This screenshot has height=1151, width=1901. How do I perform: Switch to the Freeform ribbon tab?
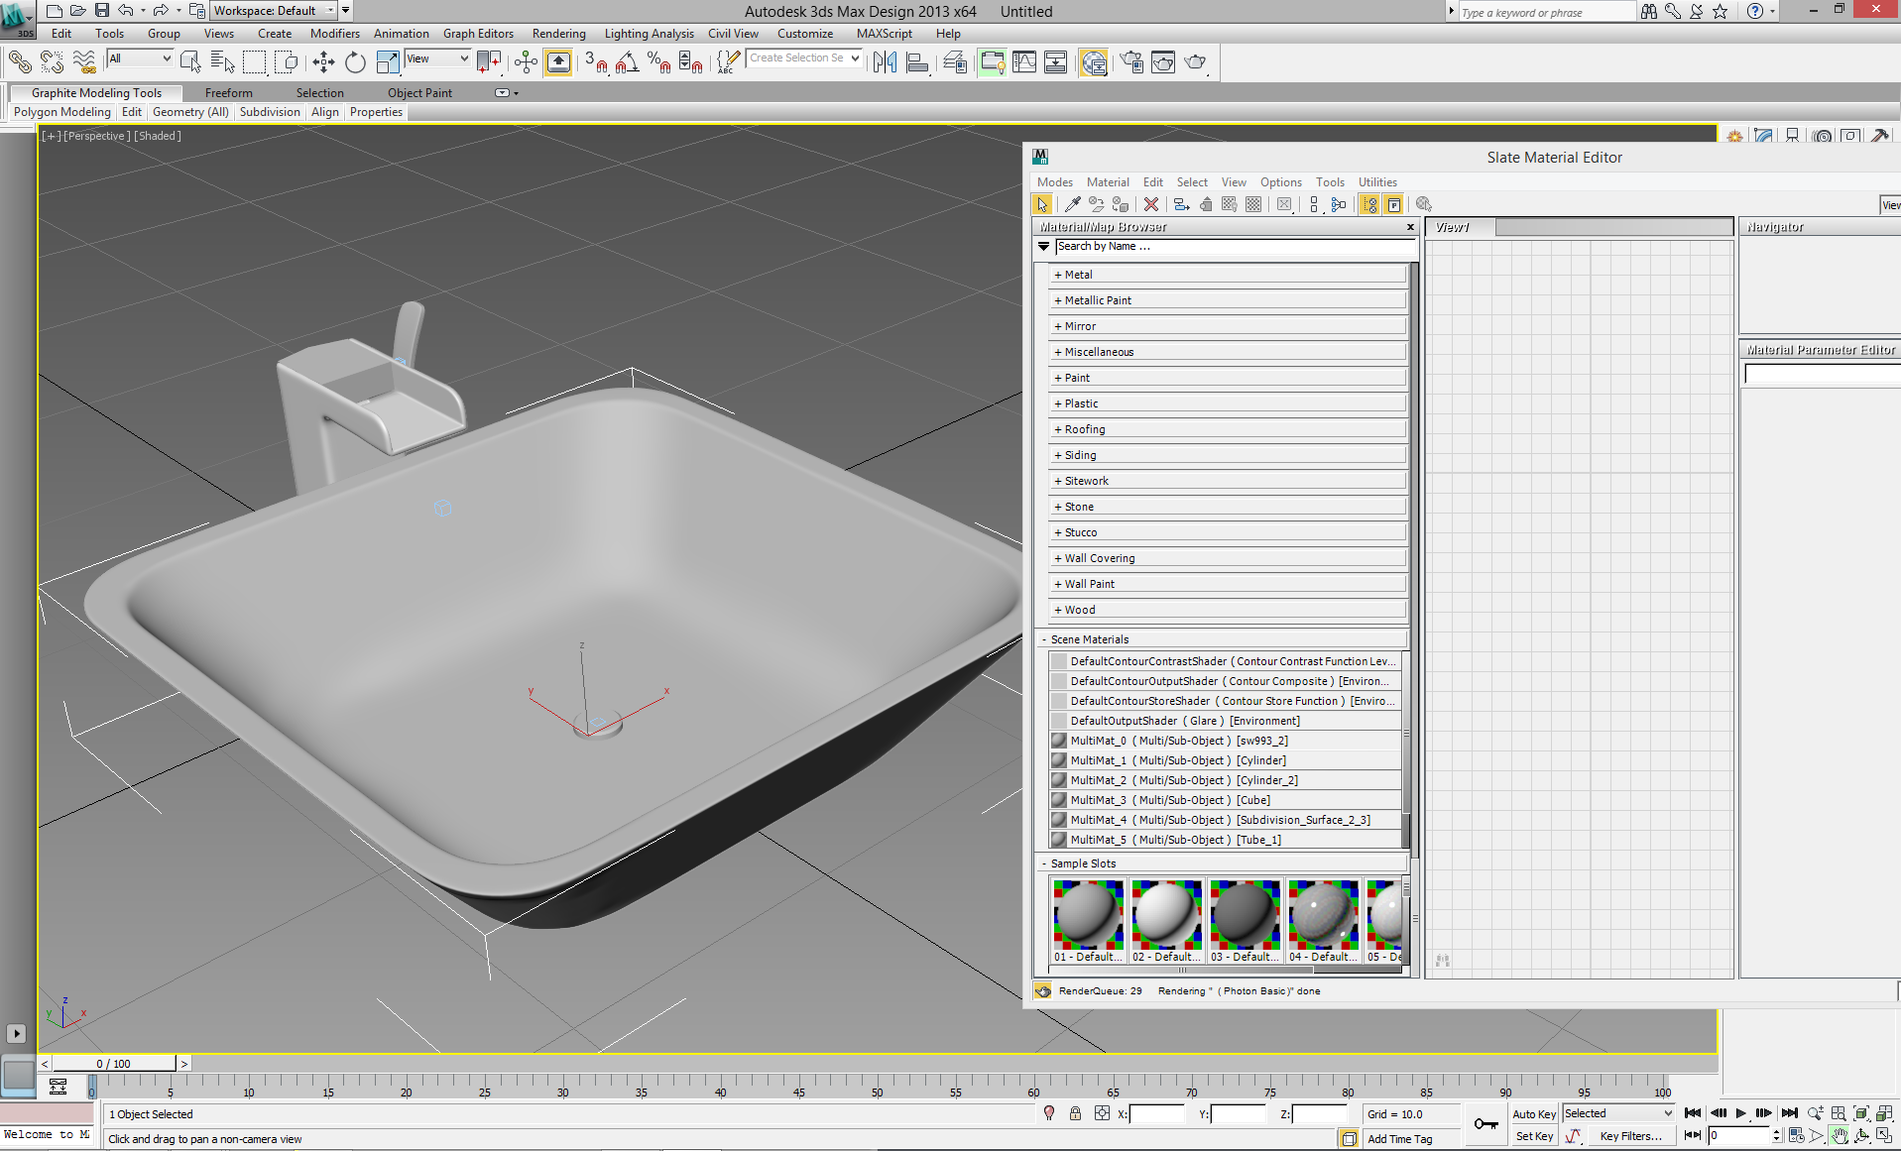tap(228, 93)
